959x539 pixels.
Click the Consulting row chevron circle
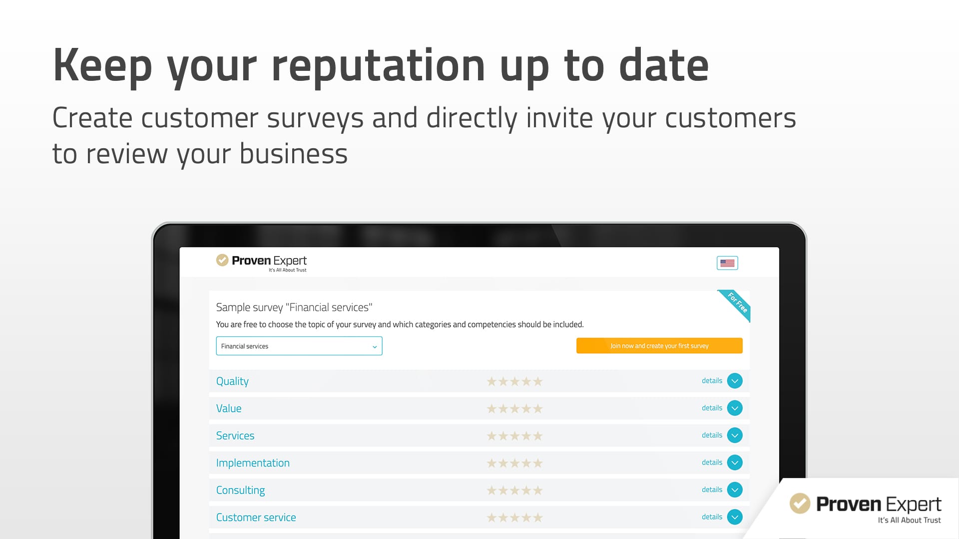coord(735,490)
